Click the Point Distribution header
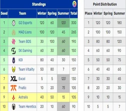The width and height of the screenshot is (126, 111). point(105,4)
